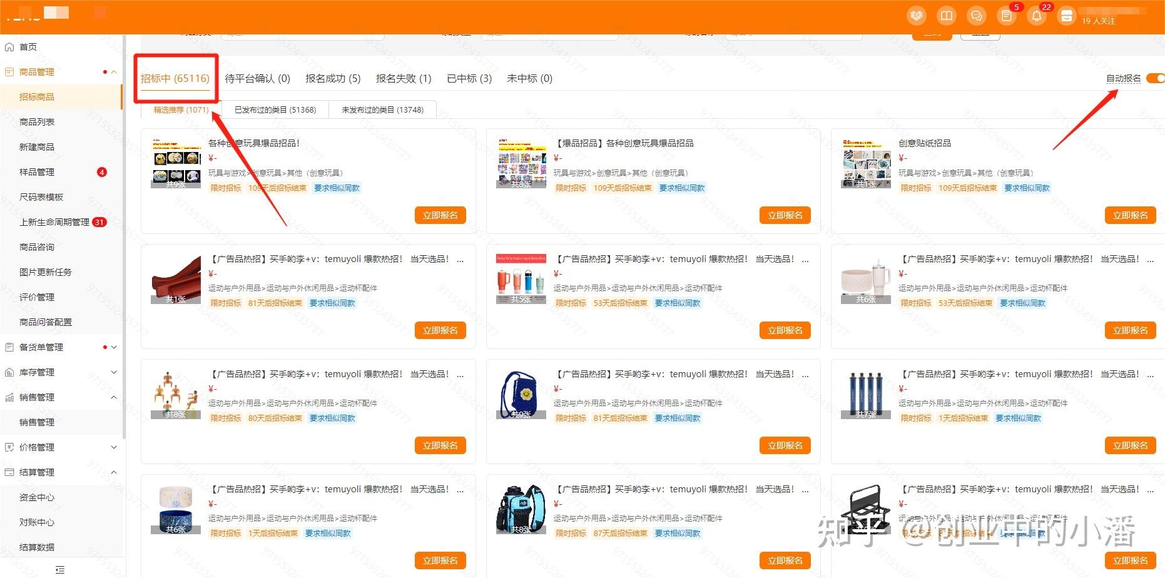Click the store avatar icon
The width and height of the screenshot is (1165, 578).
click(1066, 16)
